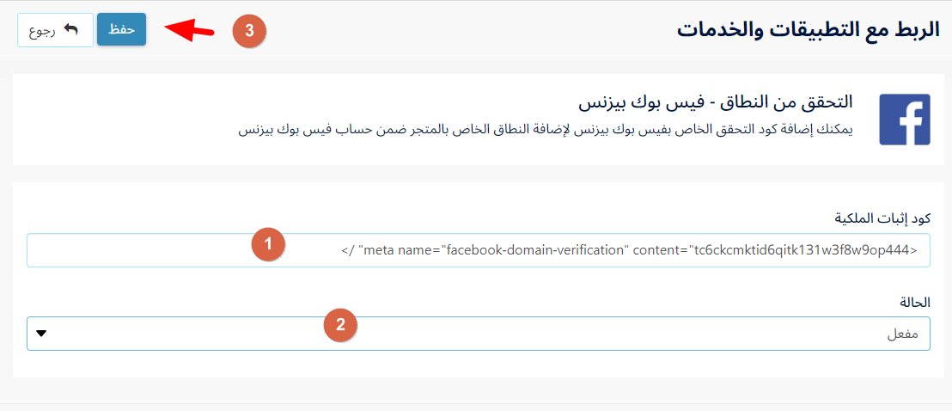Click the numbered marker 3 circle
The height and width of the screenshot is (411, 952).
[249, 31]
